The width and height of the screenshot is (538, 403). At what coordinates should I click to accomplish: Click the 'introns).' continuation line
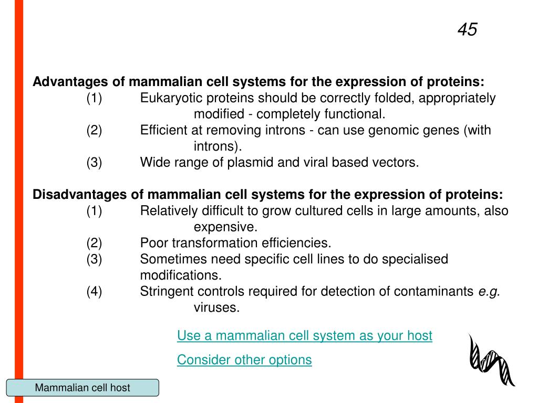click(218, 146)
